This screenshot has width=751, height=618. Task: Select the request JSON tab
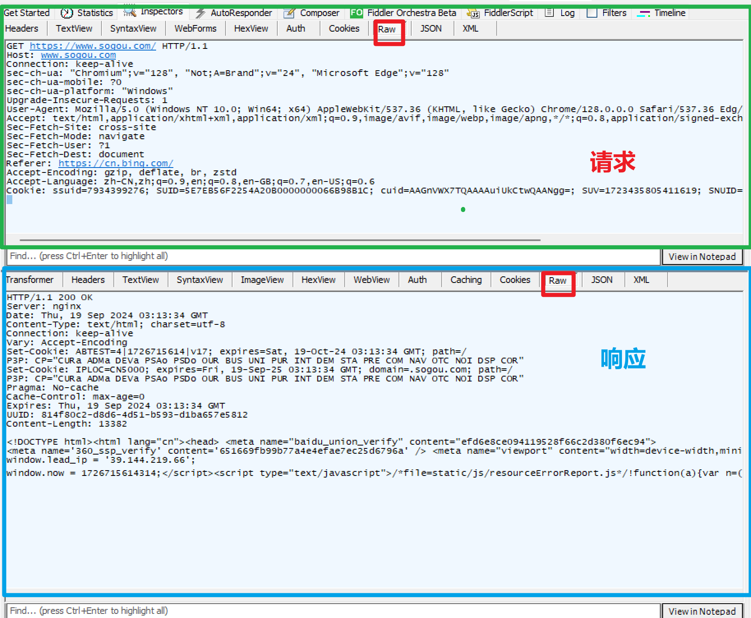(x=431, y=28)
